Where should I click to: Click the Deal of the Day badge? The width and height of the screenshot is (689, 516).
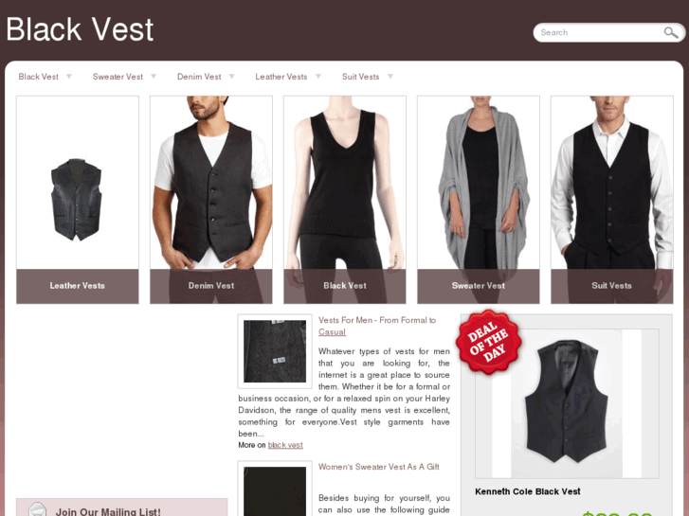[x=489, y=343]
